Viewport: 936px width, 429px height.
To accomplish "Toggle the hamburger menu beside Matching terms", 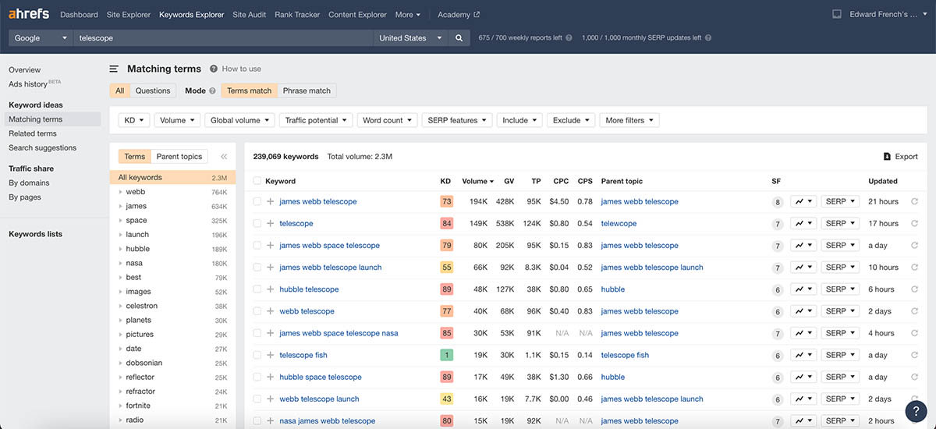I will coord(114,69).
